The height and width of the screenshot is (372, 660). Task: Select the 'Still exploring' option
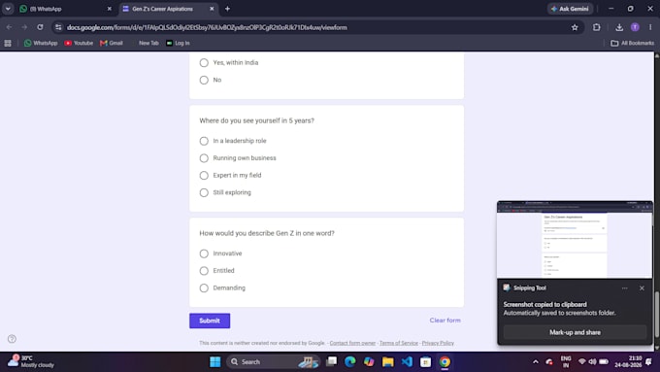tap(204, 192)
